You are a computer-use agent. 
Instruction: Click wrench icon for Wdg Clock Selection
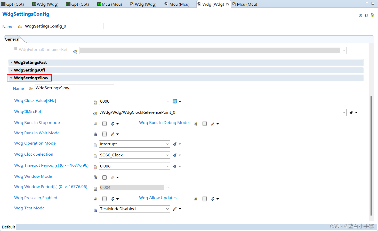coord(175,155)
